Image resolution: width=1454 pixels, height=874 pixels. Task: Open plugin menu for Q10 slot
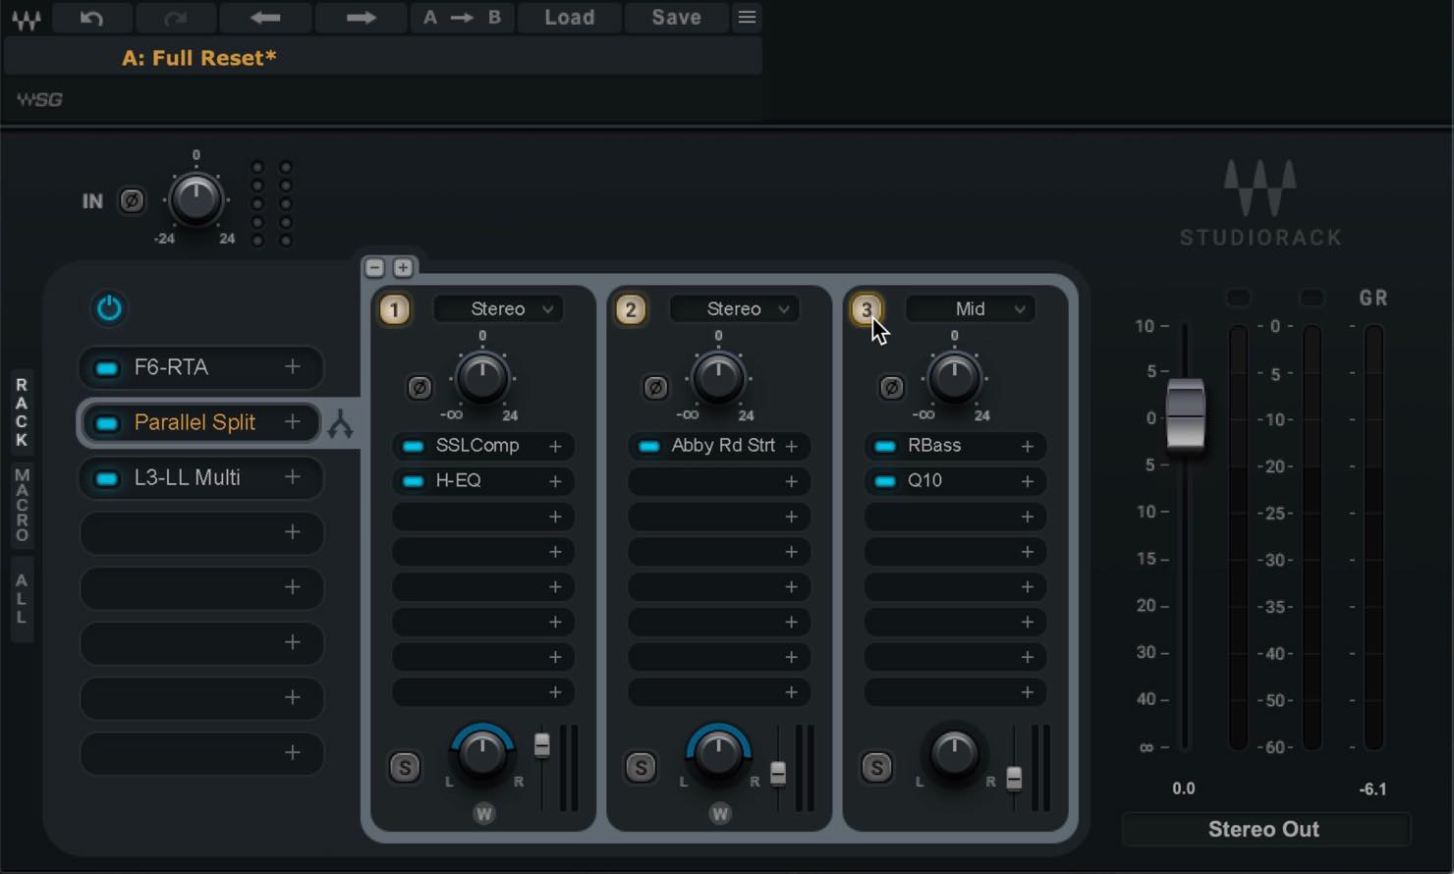pyautogui.click(x=1027, y=481)
